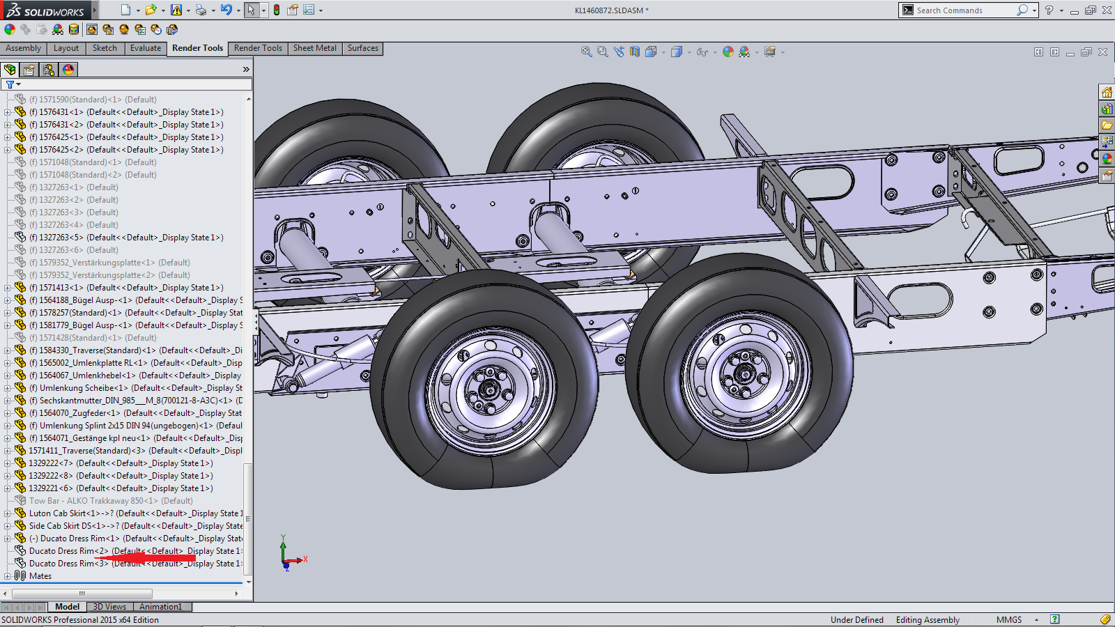
Task: Click the SOLIDWORKS Resources home icon
Action: click(1107, 92)
